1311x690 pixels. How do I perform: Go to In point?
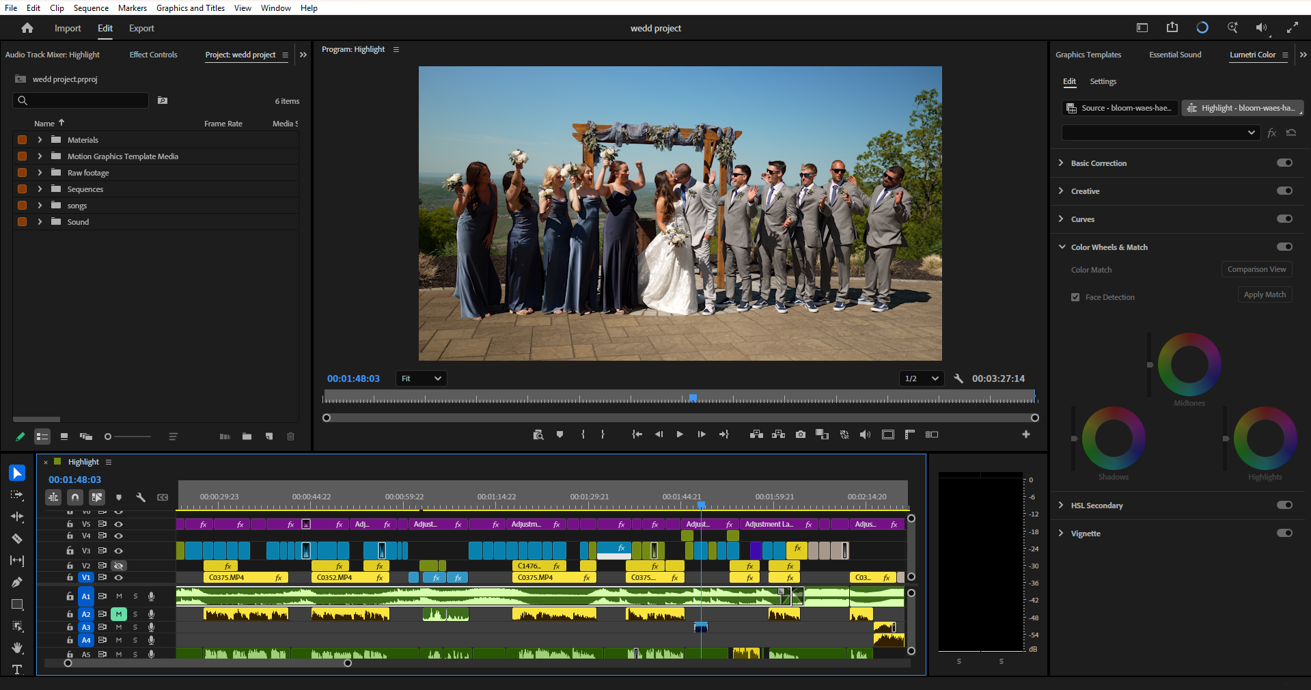(637, 434)
